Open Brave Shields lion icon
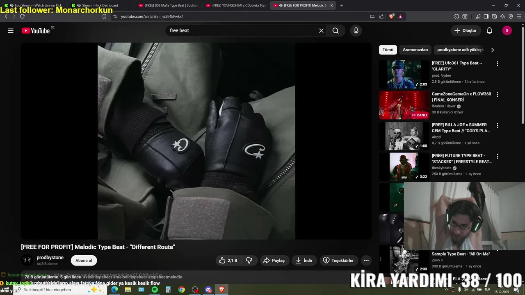Image resolution: width=525 pixels, height=295 pixels. [x=392, y=16]
